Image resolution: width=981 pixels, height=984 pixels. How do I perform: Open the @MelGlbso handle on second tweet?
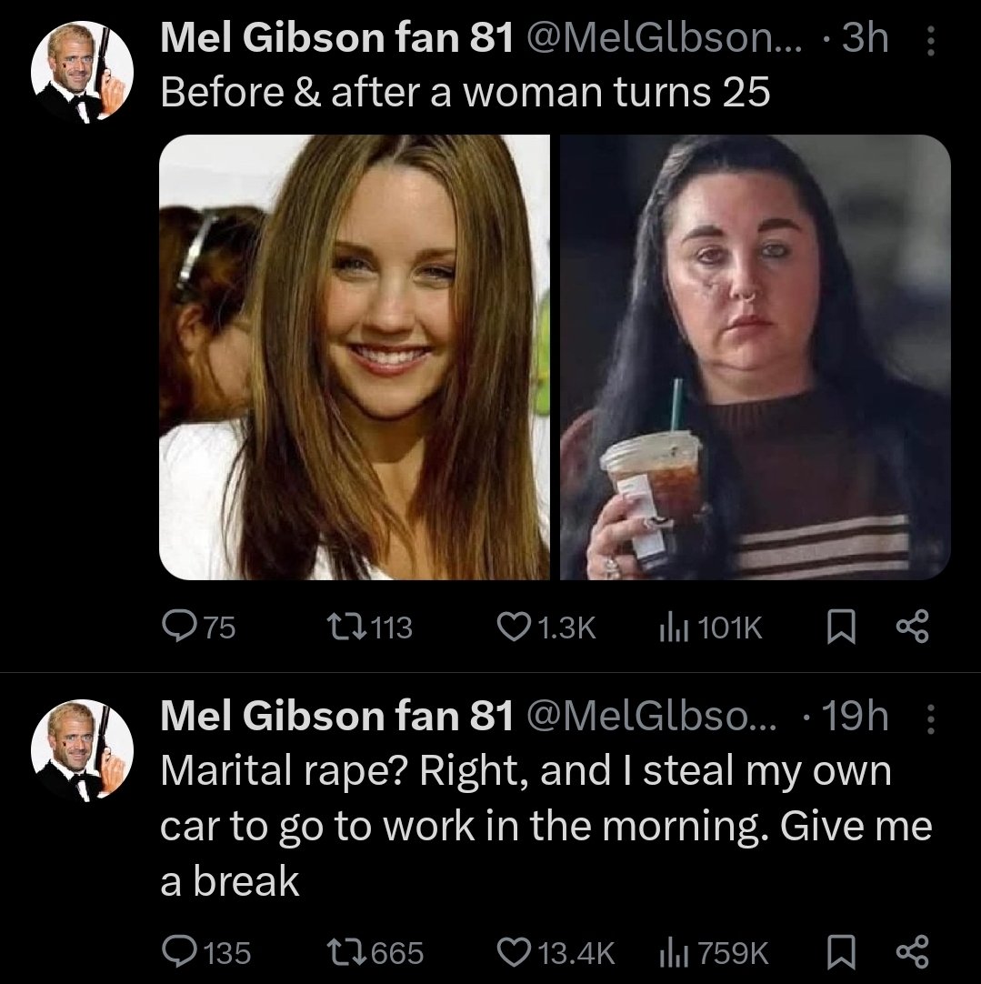coord(646,719)
